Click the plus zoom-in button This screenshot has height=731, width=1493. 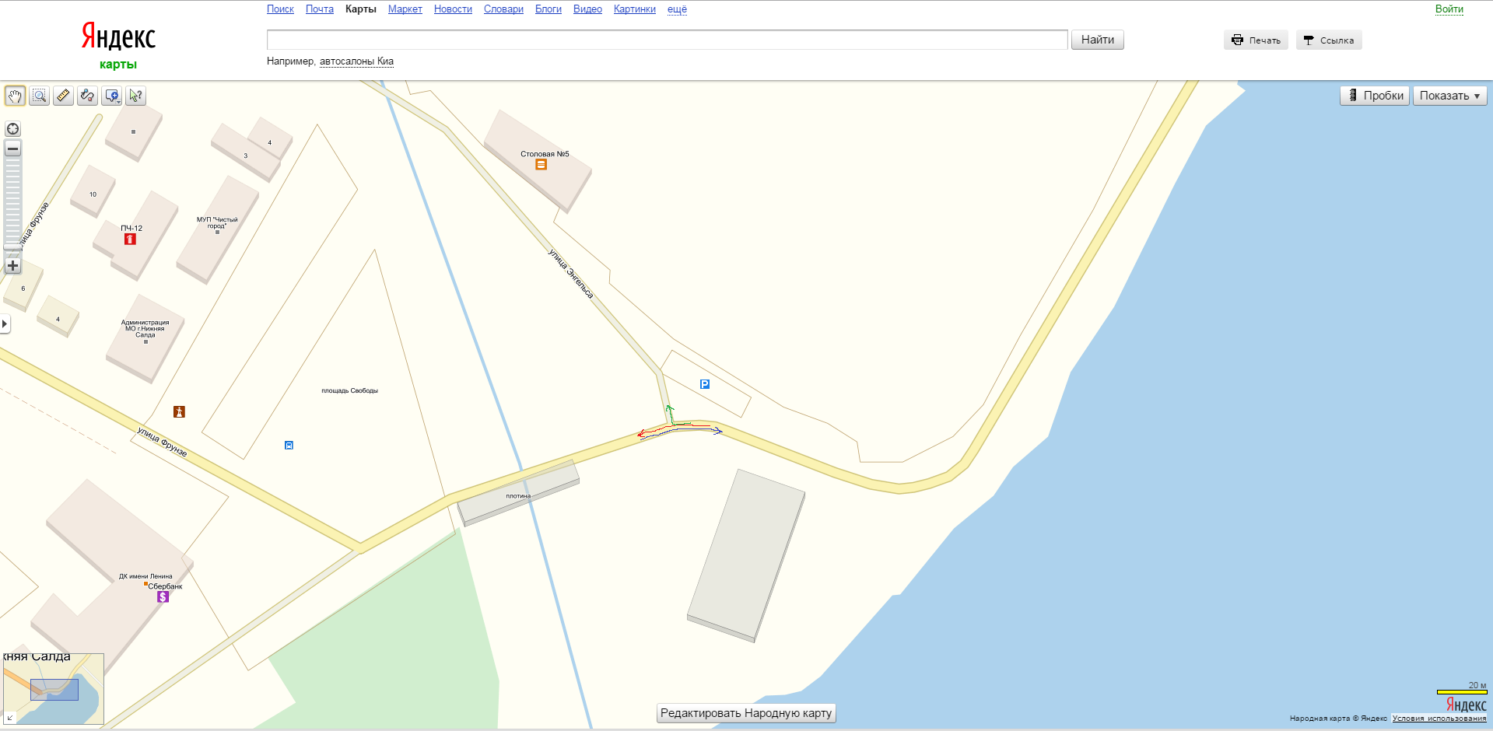tap(12, 266)
